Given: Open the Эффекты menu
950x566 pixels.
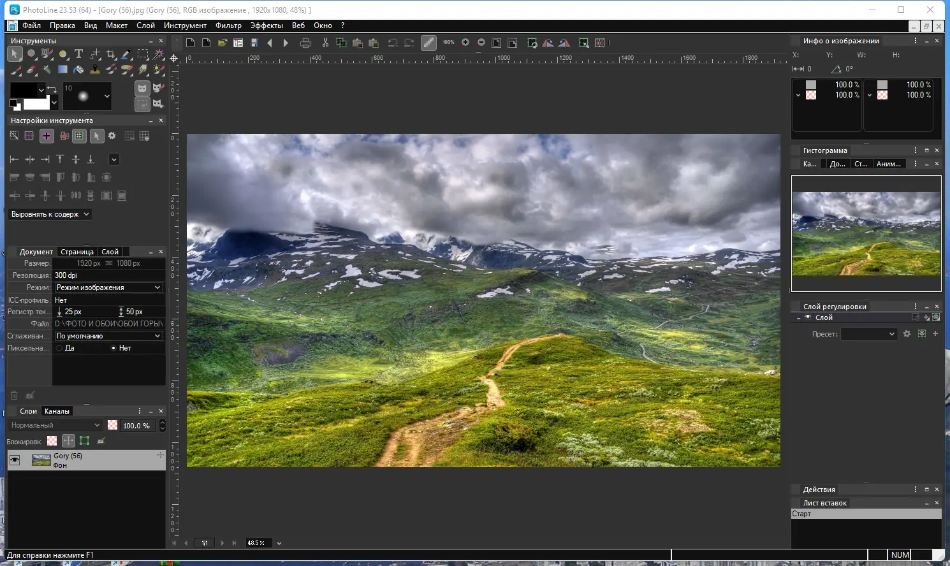Looking at the screenshot, I should coord(267,25).
